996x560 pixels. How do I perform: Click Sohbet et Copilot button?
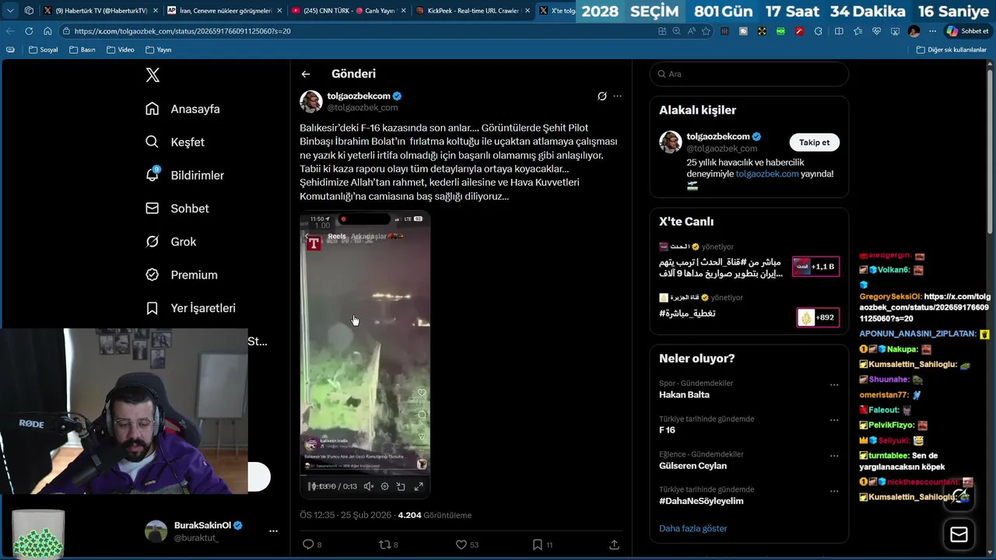(x=967, y=31)
